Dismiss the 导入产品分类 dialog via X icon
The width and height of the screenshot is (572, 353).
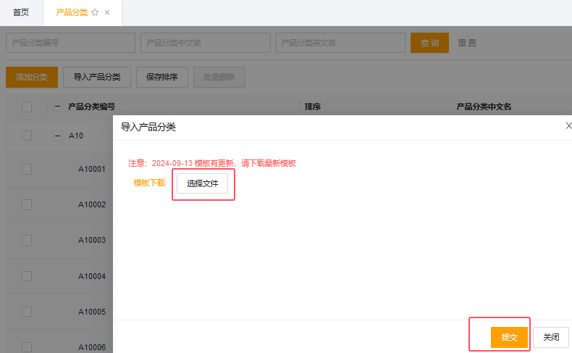point(568,126)
